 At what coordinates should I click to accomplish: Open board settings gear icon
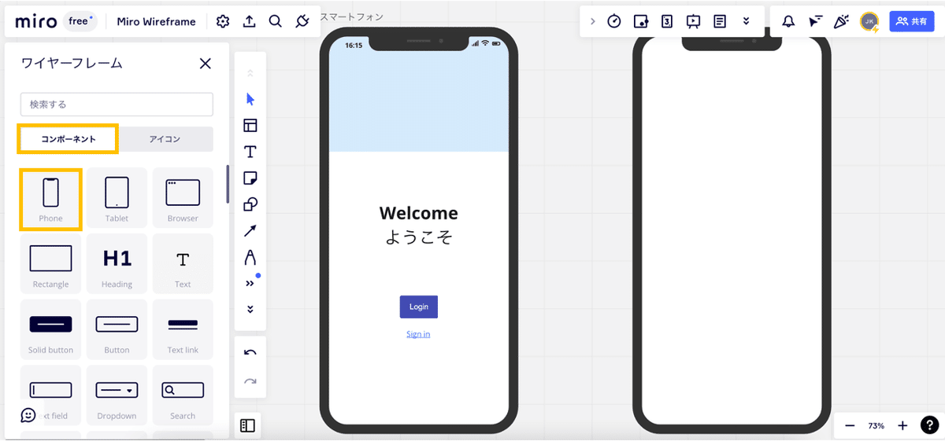(223, 22)
